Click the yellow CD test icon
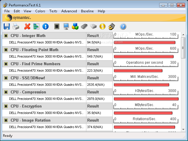 click(x=103, y=26)
